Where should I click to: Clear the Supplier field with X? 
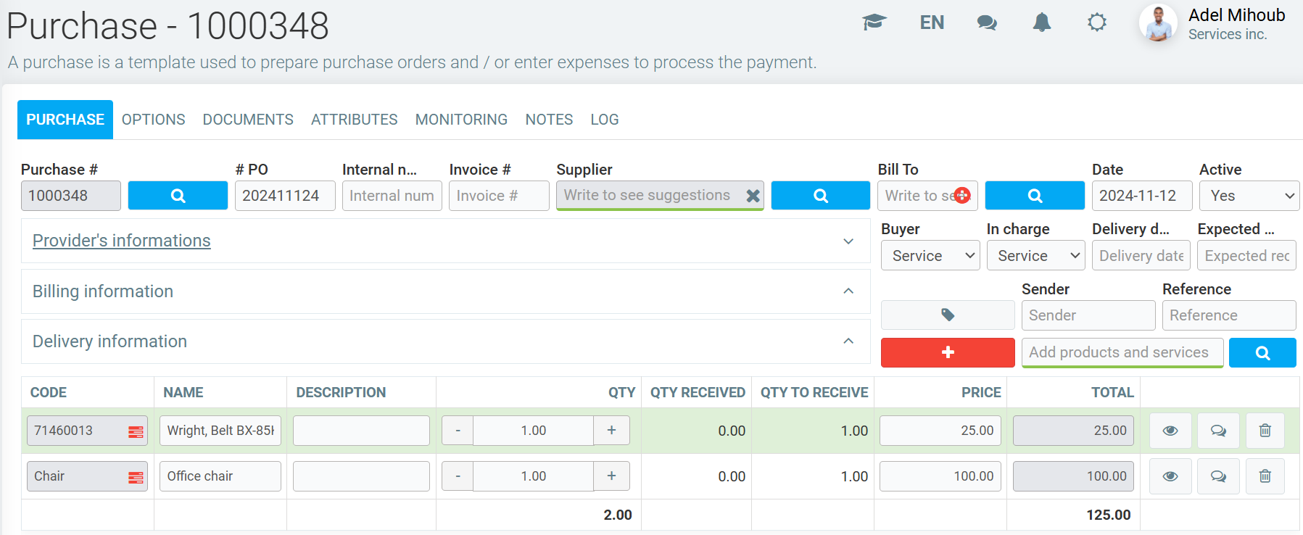[x=753, y=196]
